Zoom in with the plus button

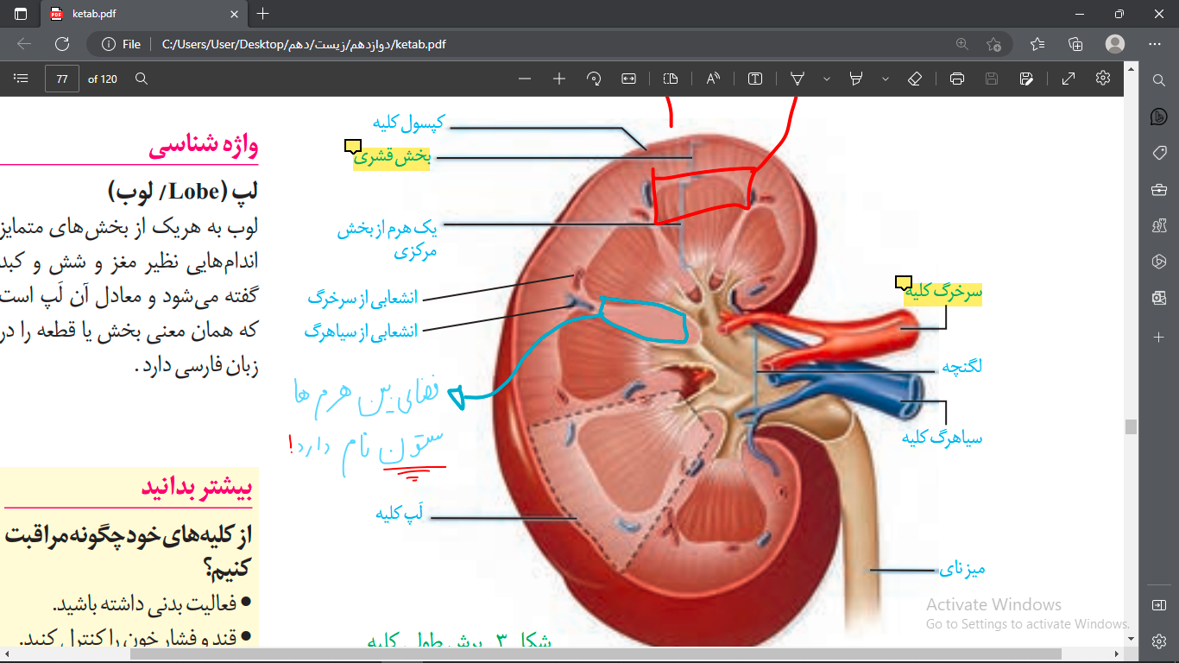(559, 79)
